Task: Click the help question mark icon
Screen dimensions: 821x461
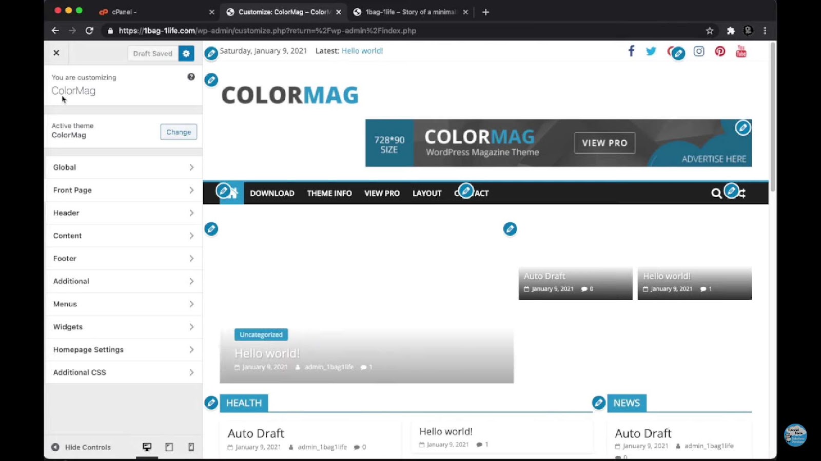Action: coord(191,77)
